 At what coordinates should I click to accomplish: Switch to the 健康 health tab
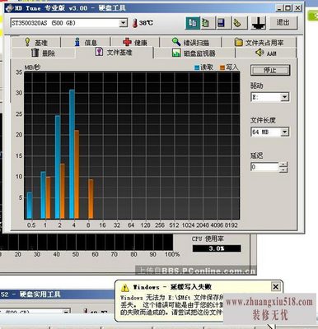(x=135, y=42)
